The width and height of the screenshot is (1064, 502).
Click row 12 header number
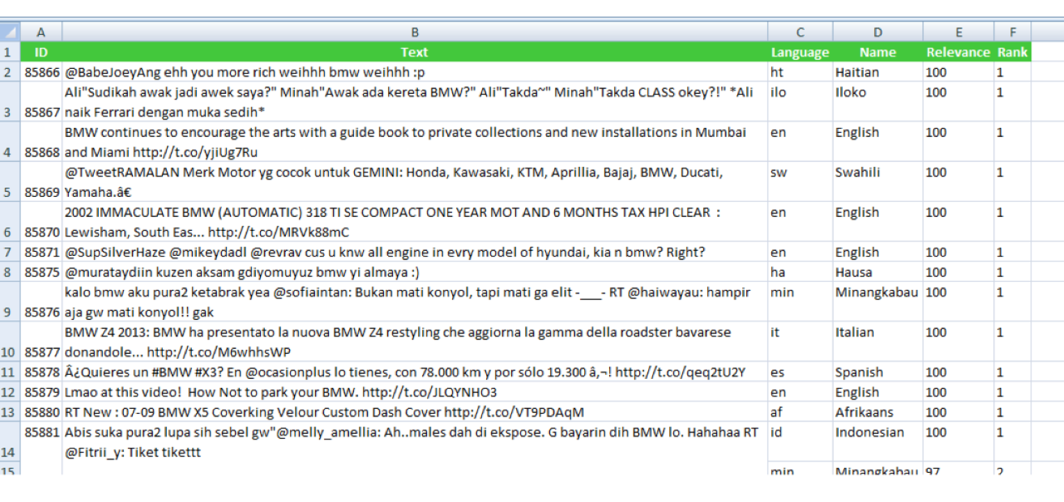pyautogui.click(x=10, y=392)
